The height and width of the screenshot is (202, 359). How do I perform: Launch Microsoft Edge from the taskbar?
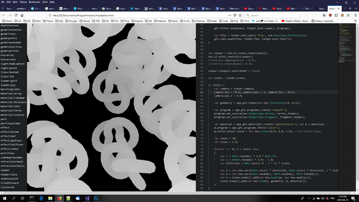[x=41, y=198]
